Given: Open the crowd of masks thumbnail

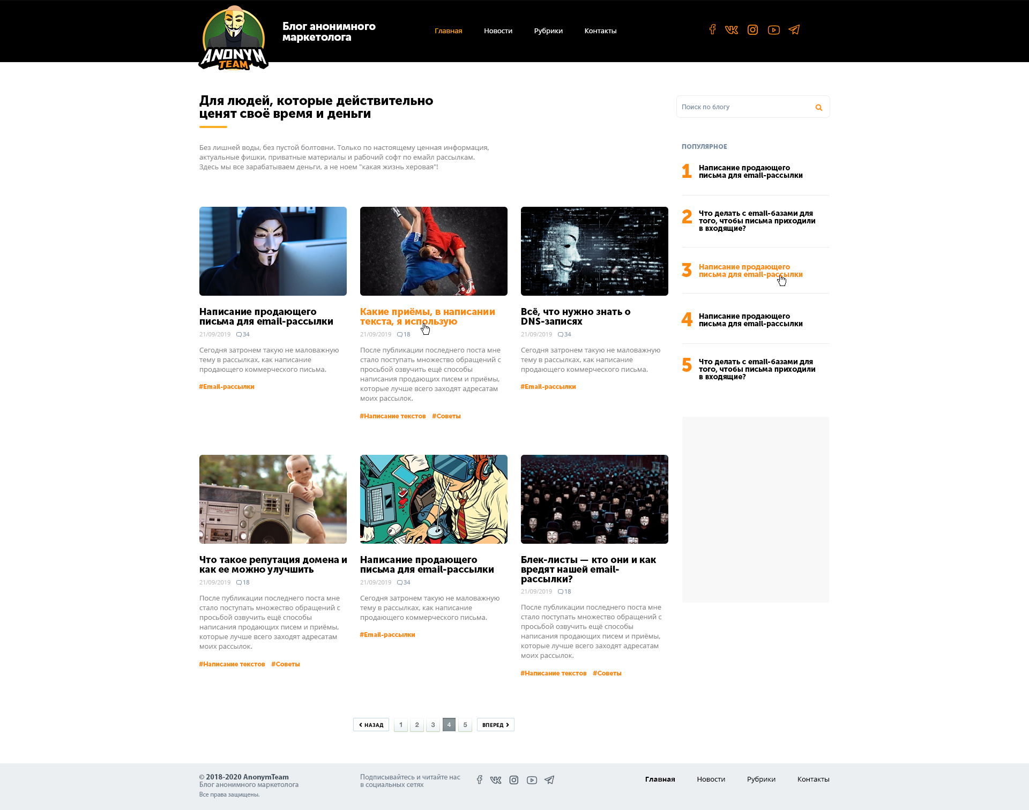Looking at the screenshot, I should point(594,499).
